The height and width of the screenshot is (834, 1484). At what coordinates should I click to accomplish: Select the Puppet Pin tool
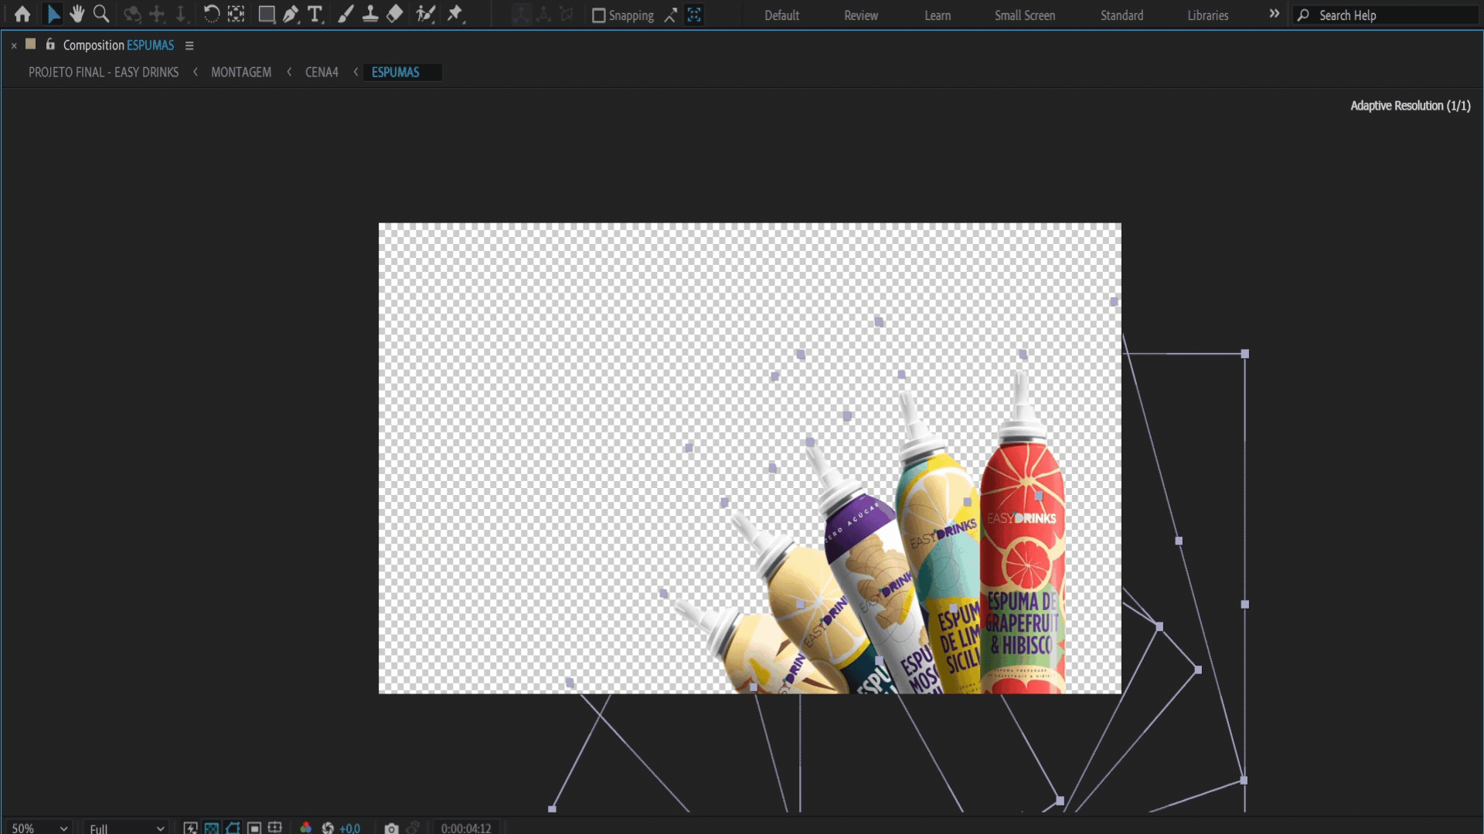click(456, 14)
